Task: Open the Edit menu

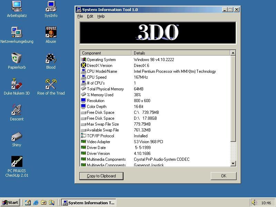Action: [90, 16]
